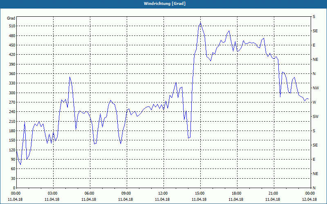
Task: Click the SW compass label
Action: point(316,117)
